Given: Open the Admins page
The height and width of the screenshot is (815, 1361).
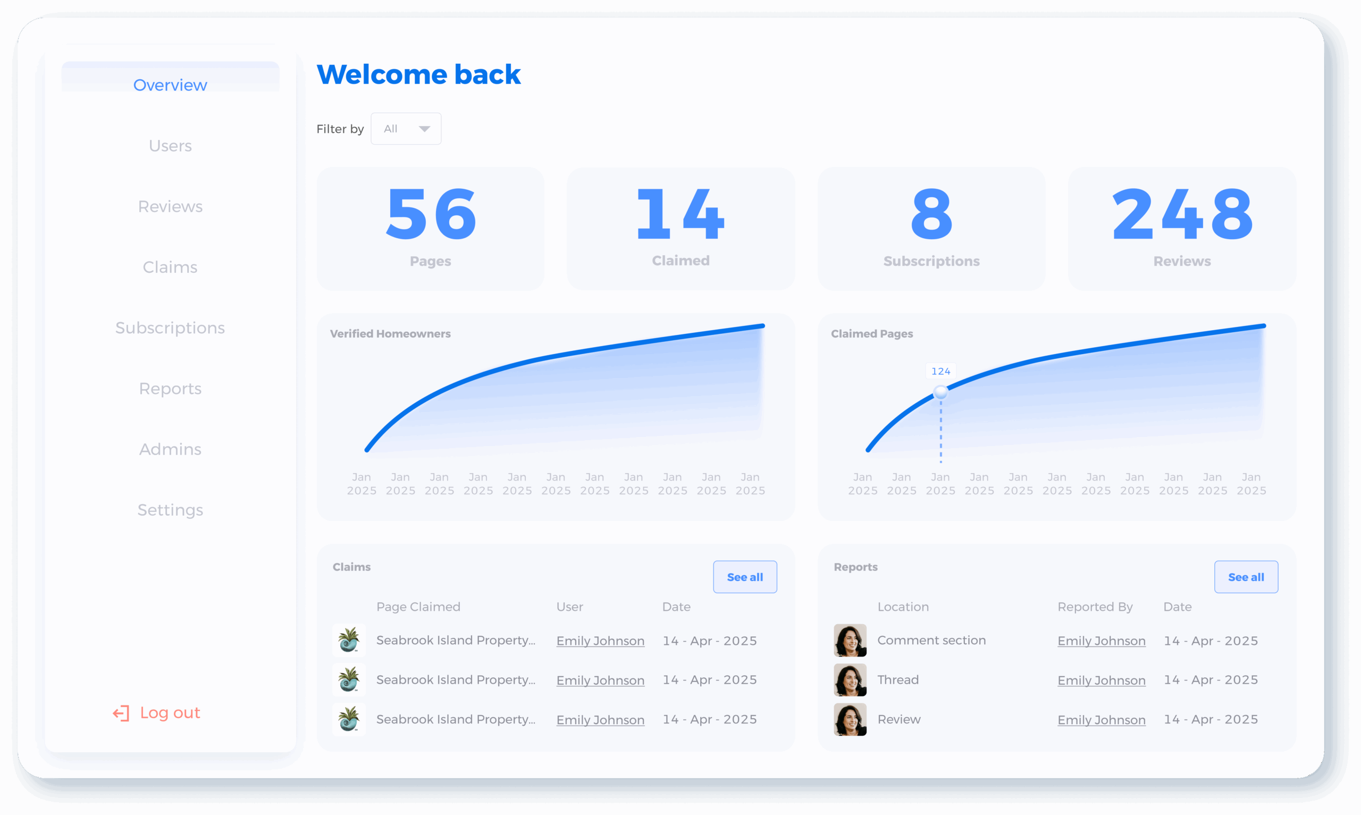Looking at the screenshot, I should click(170, 449).
